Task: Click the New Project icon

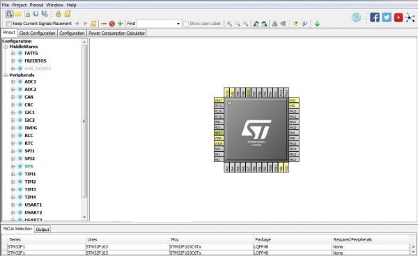Action: [x=9, y=14]
